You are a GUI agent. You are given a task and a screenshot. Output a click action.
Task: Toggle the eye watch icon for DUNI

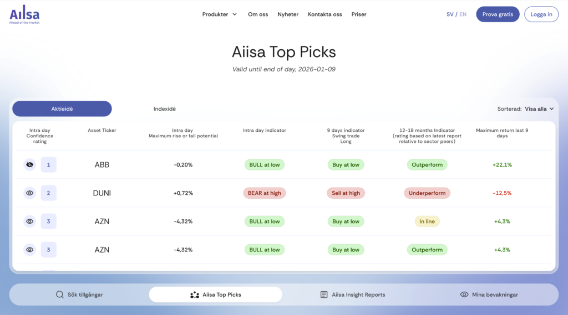click(x=30, y=193)
